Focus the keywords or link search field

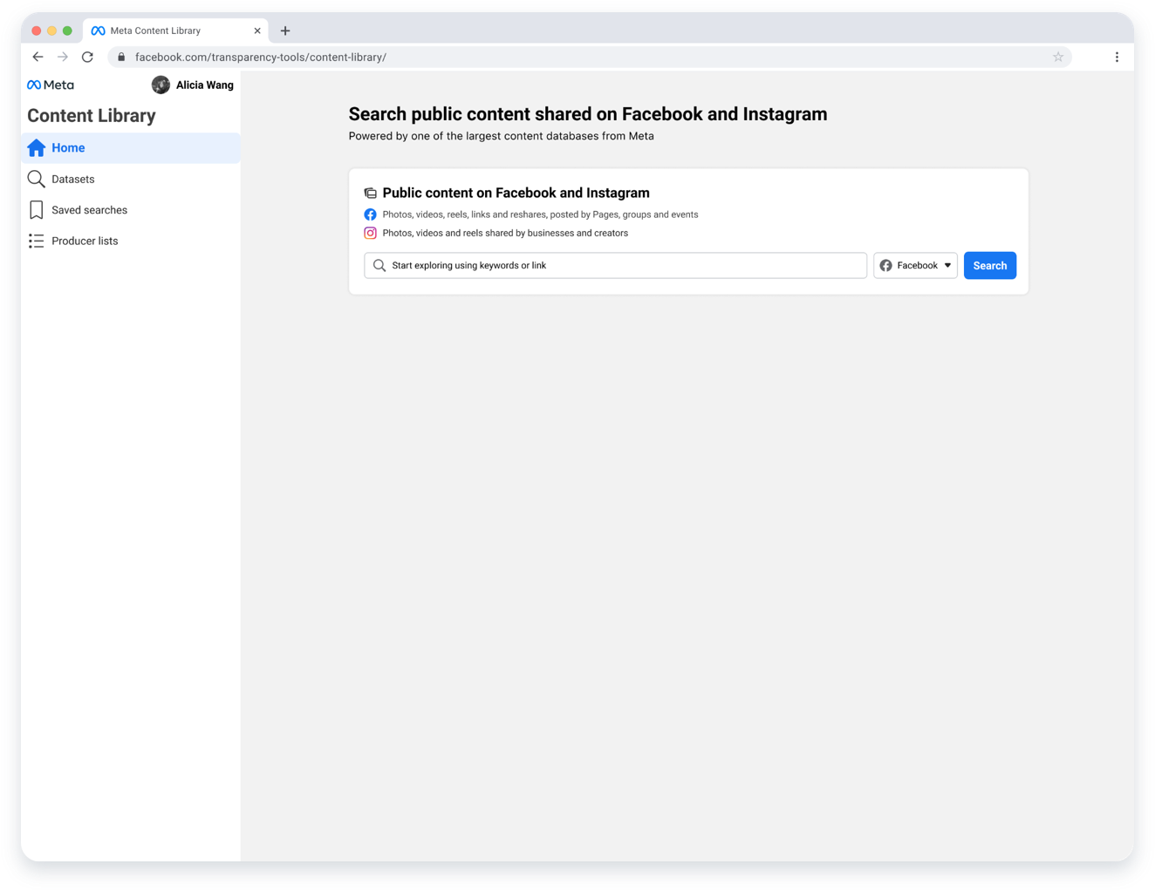(x=615, y=265)
